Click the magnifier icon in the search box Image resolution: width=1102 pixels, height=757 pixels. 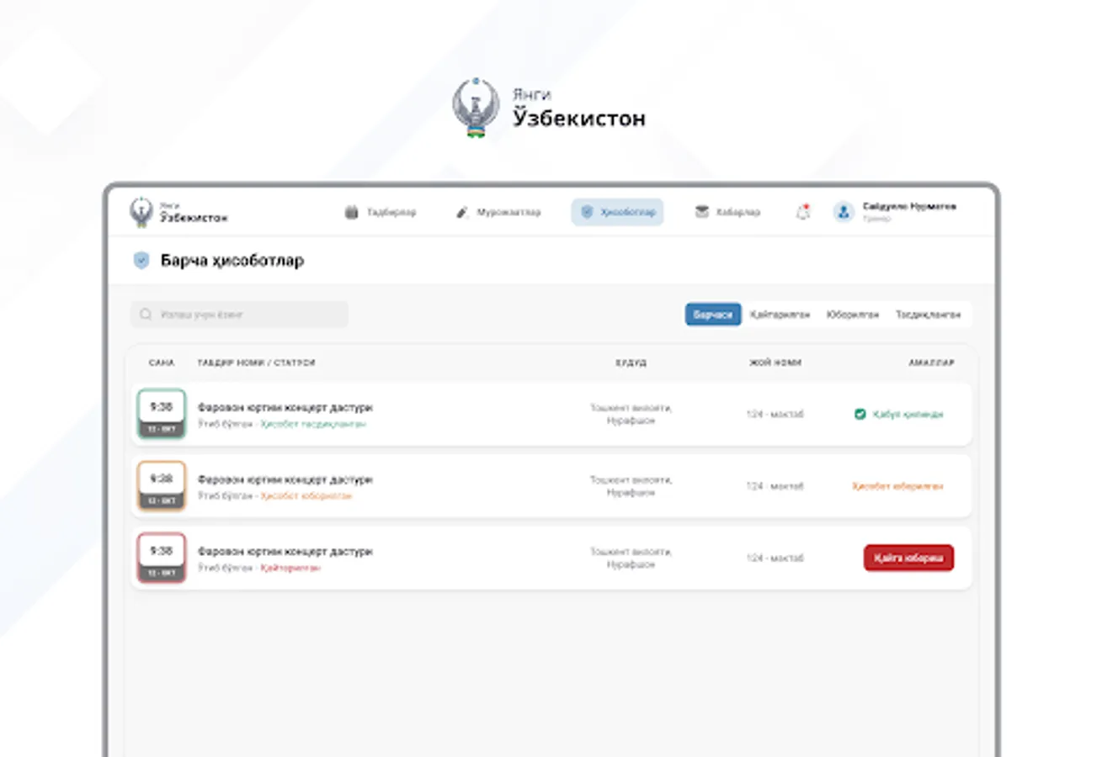[x=146, y=315]
